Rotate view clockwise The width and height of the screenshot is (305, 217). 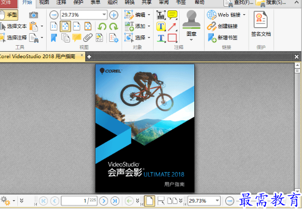pyautogui.click(x=114, y=27)
